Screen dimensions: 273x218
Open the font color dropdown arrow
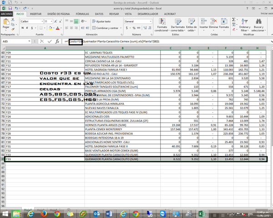point(61,28)
